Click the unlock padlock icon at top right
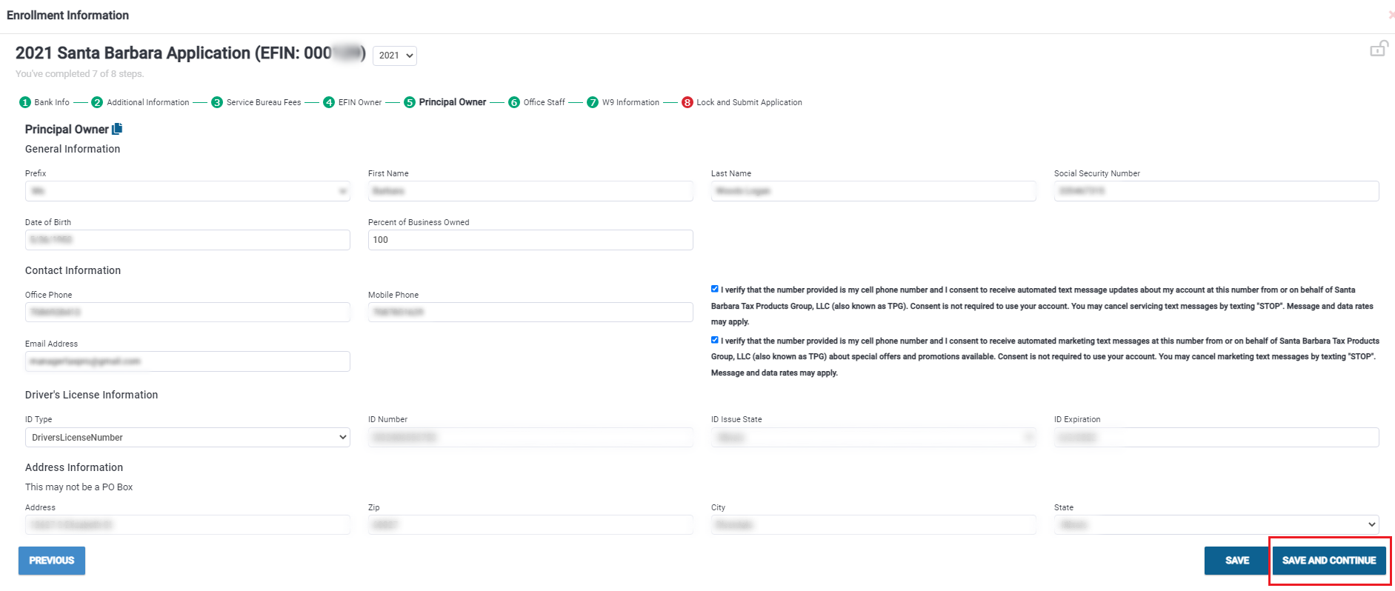The image size is (1395, 591). [1378, 49]
